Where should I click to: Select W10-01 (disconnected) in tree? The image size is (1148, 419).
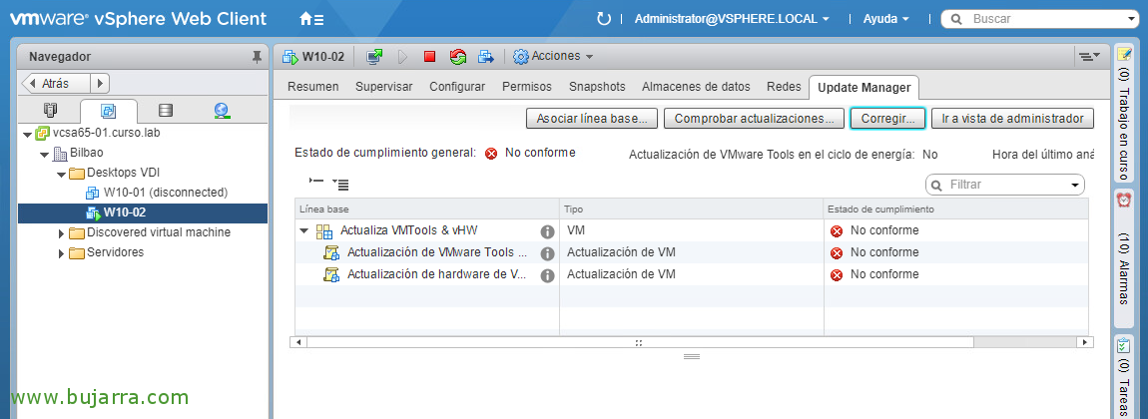click(x=166, y=194)
